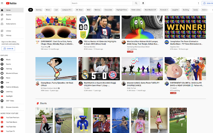The width and height of the screenshot is (213, 133).
Task: Click 'Real Madrid vs Bayern Munich' title
Action: tap(100, 84)
